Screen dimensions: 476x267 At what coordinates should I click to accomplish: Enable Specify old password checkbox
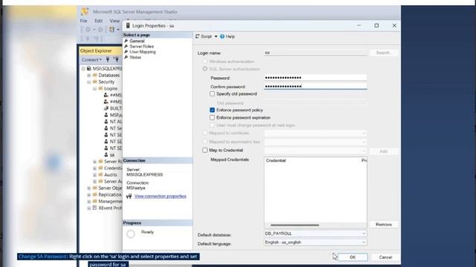(212, 94)
